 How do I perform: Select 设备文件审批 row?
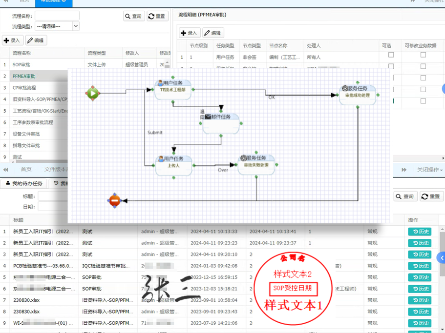coord(34,134)
